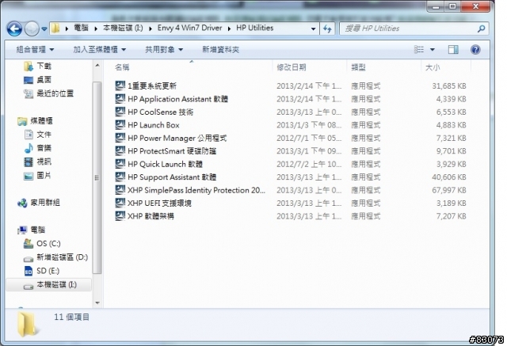Click the navigation pane scrollbar thumb
Viewport: 507px width, 346px height.
click(x=97, y=177)
